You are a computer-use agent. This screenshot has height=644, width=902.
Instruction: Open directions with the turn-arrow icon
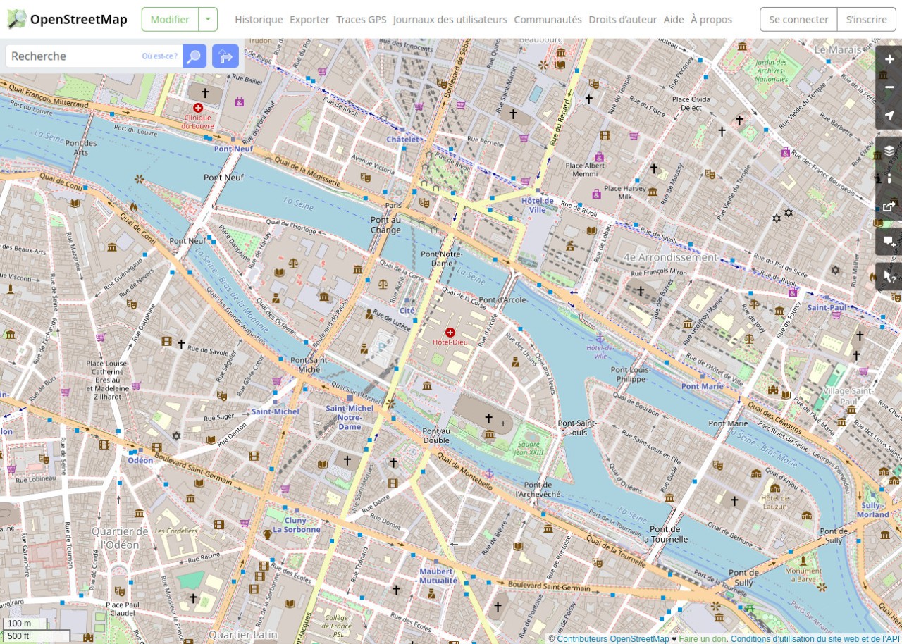(x=225, y=56)
